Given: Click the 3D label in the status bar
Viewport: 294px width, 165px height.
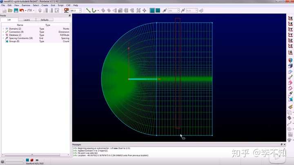Looking at the screenshot, I should click(x=37, y=160).
